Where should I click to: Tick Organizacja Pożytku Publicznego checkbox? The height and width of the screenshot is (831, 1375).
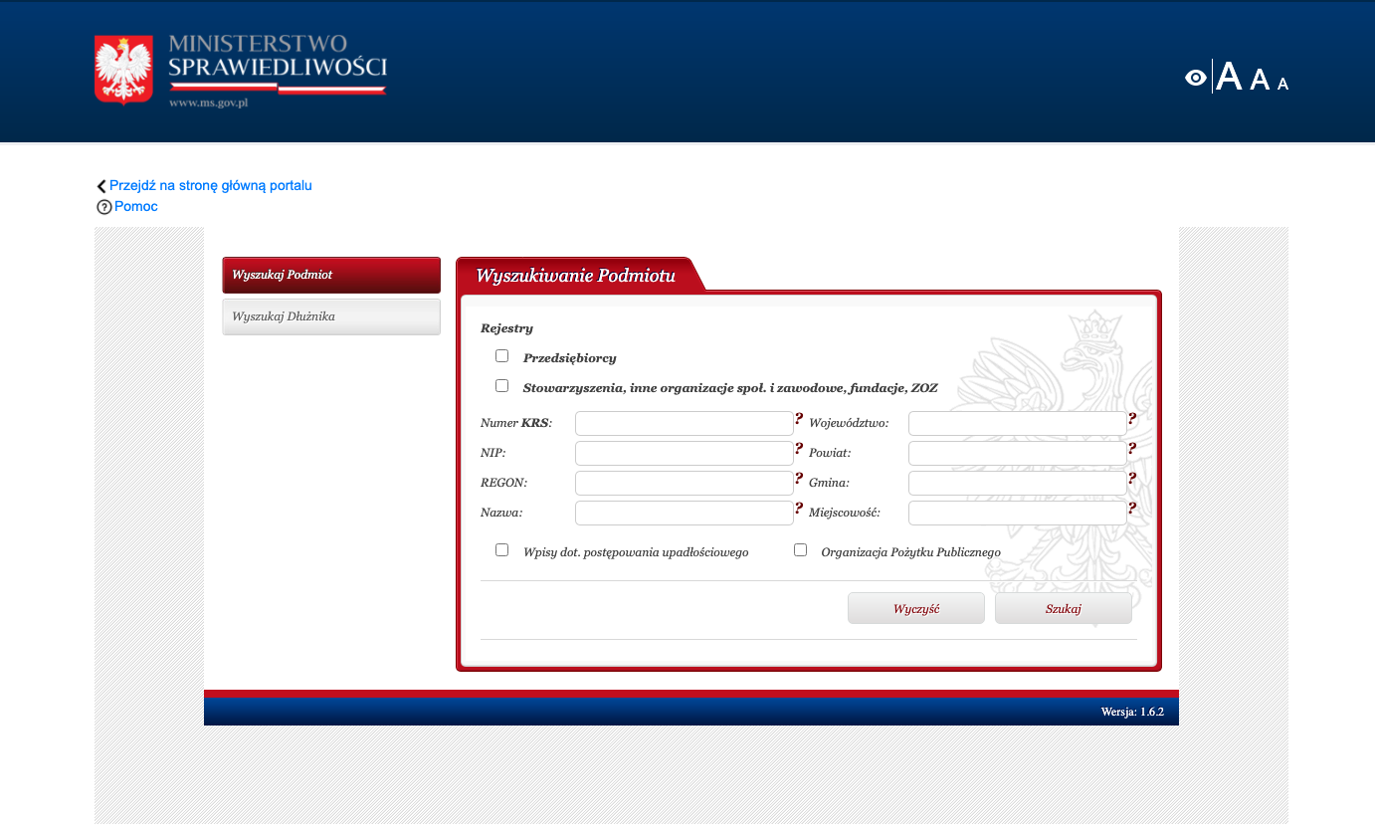(800, 550)
